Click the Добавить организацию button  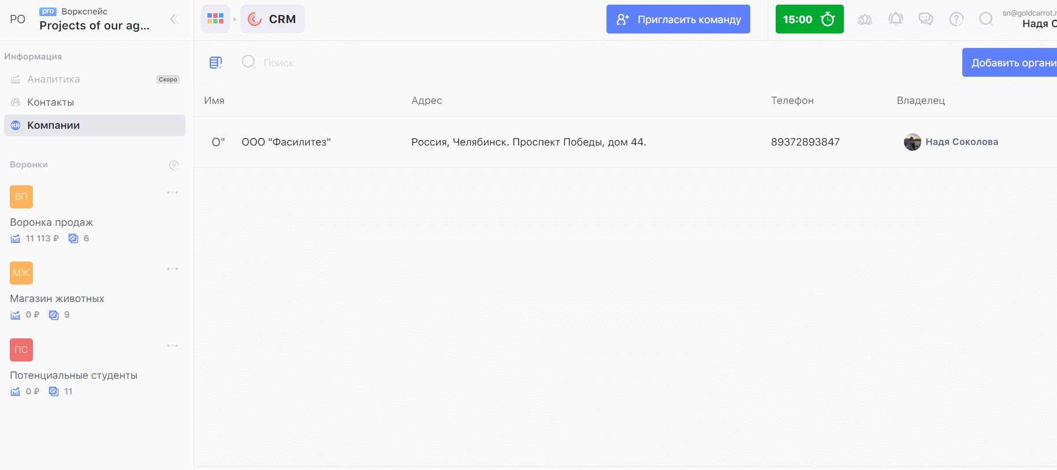(1011, 62)
